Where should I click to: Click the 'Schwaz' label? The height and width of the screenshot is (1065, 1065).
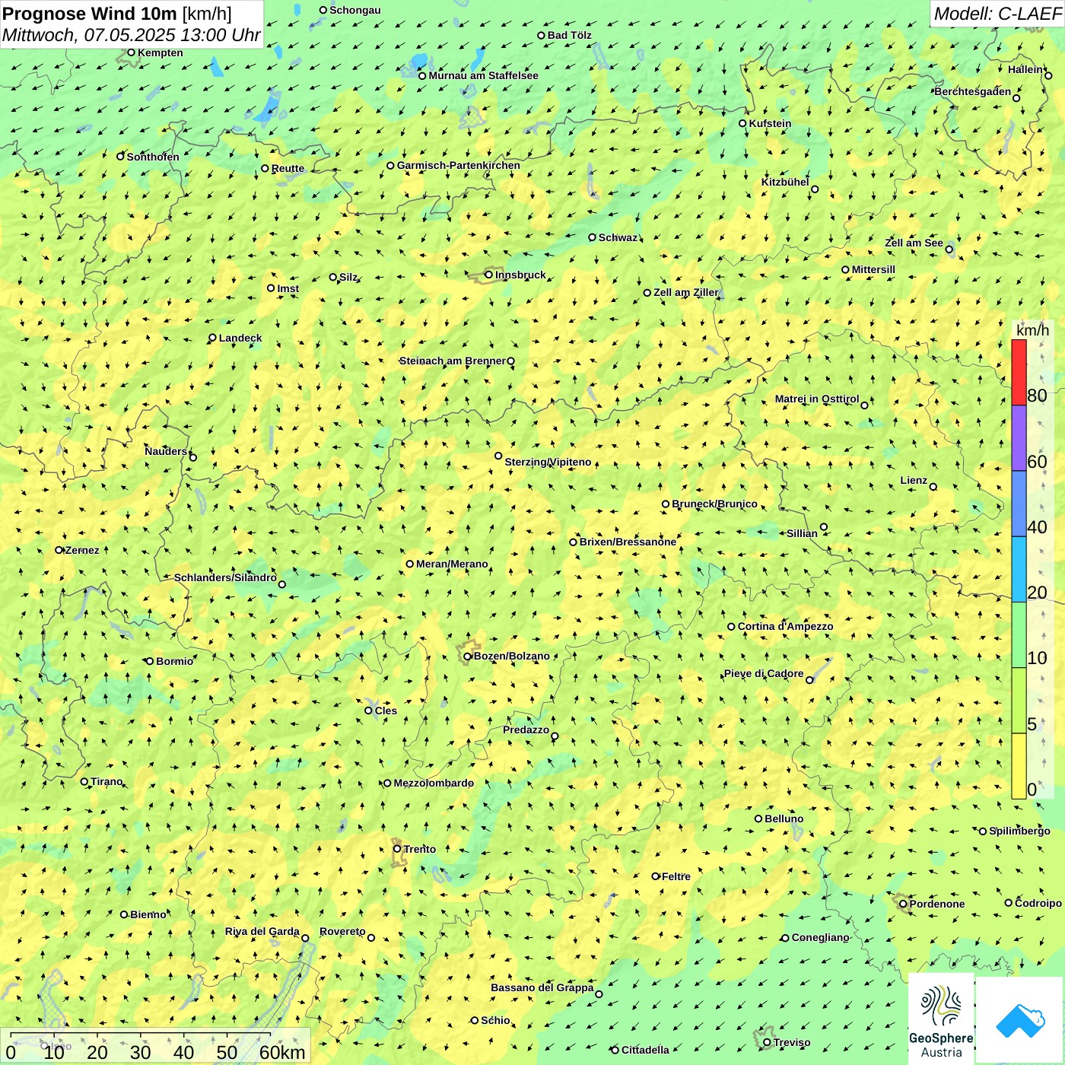pos(618,237)
